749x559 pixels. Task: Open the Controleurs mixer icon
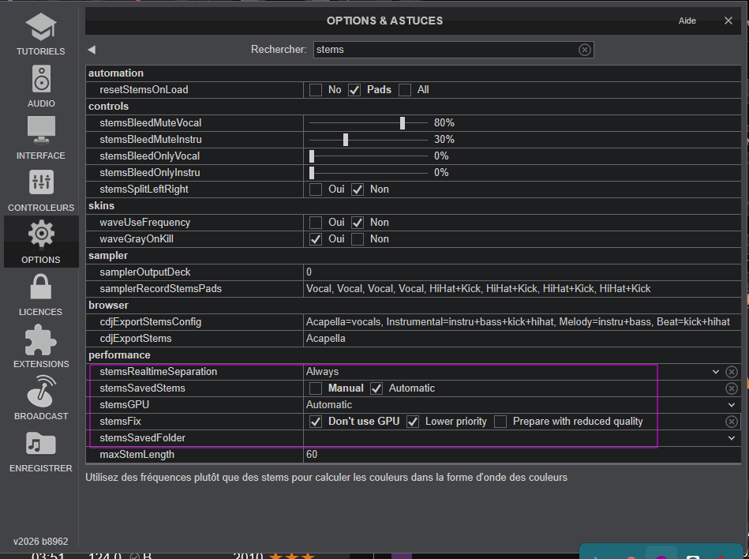40,183
